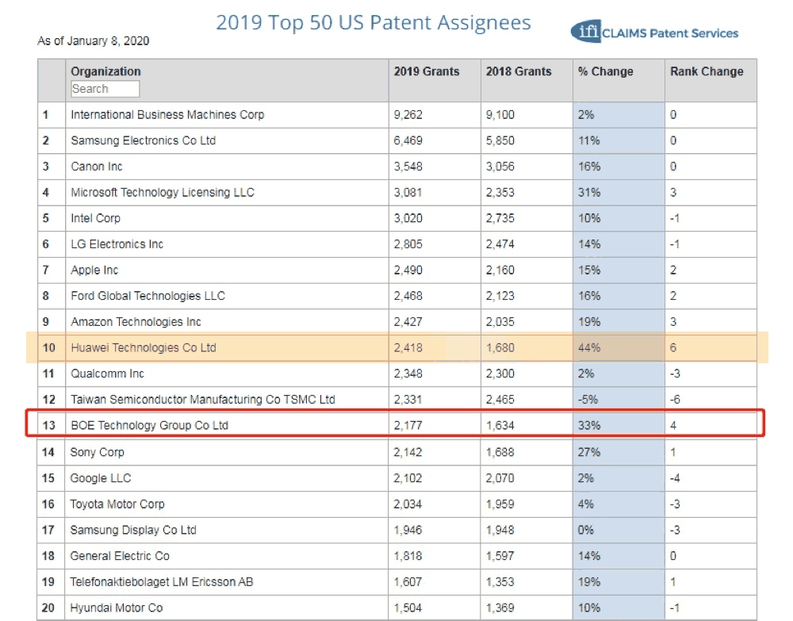Sort by the Organization column header
Image resolution: width=793 pixels, height=621 pixels.
pos(105,71)
